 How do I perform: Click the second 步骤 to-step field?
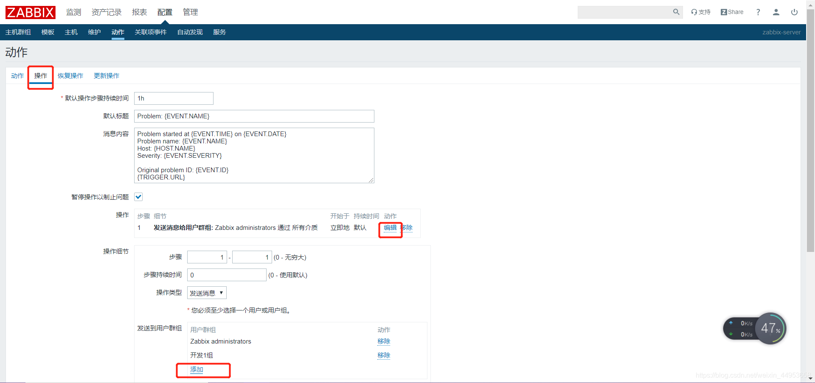pyautogui.click(x=252, y=257)
